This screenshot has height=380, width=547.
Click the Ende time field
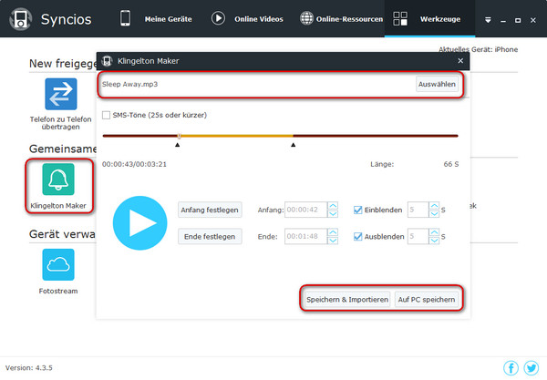tap(305, 237)
